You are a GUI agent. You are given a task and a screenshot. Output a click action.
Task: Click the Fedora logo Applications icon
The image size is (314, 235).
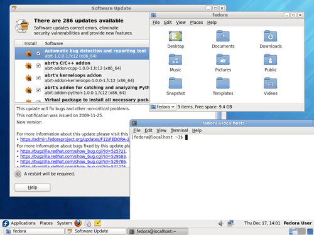6,223
